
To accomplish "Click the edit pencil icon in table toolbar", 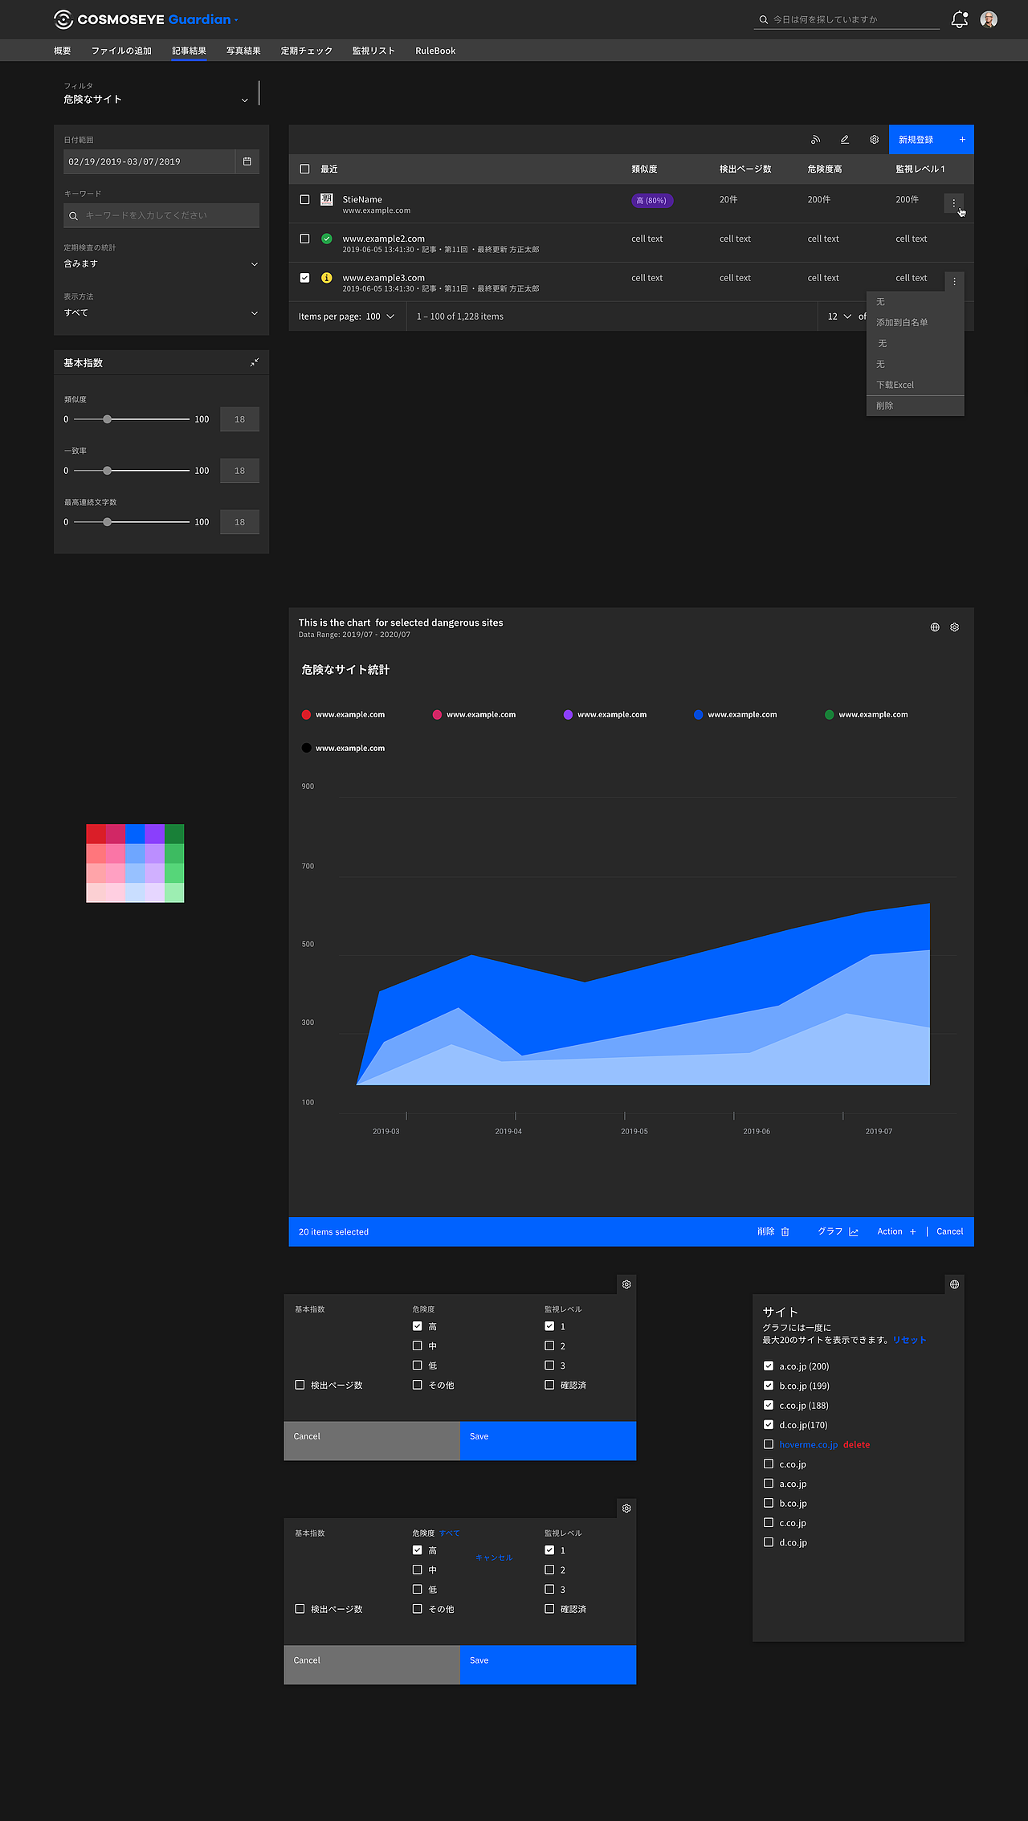I will (845, 140).
